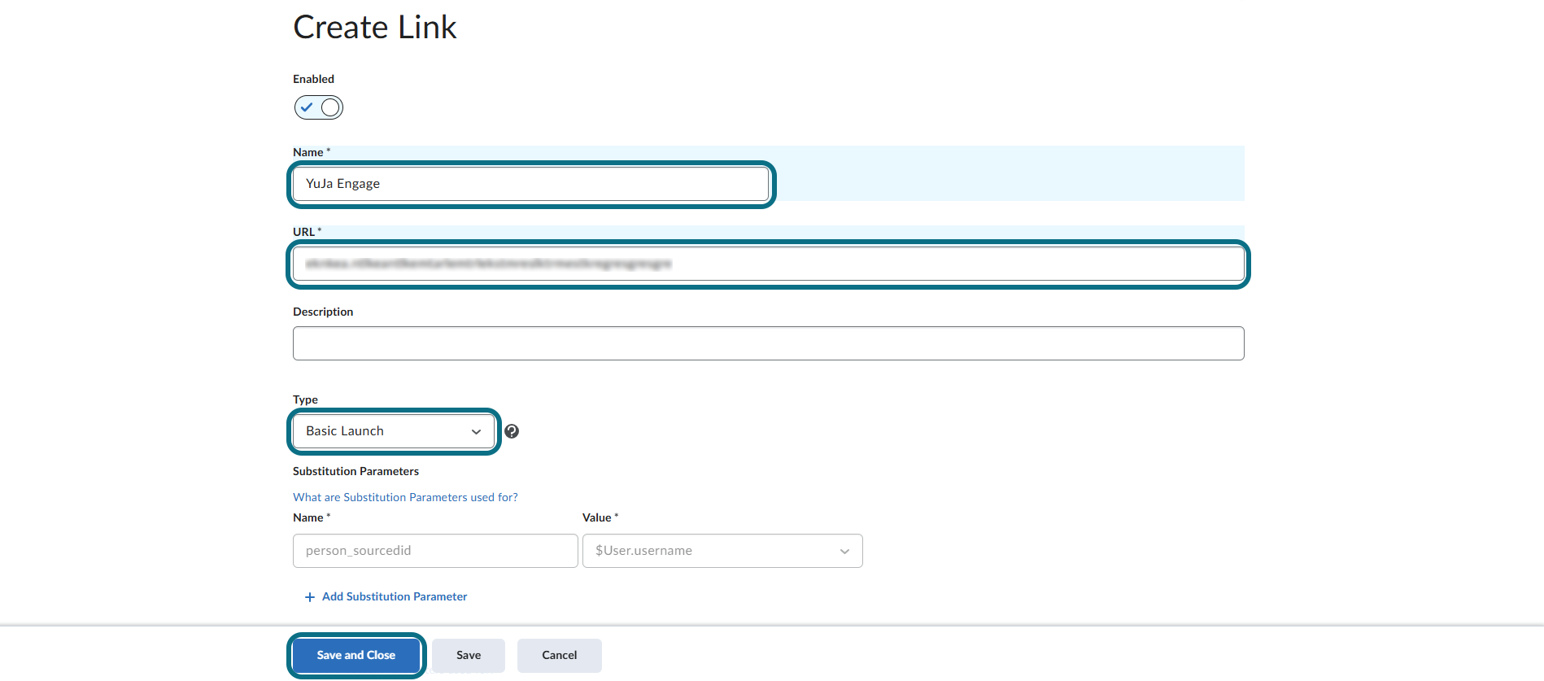Image resolution: width=1544 pixels, height=681 pixels.
Task: Click Add Substitution Parameter
Action: [x=386, y=596]
